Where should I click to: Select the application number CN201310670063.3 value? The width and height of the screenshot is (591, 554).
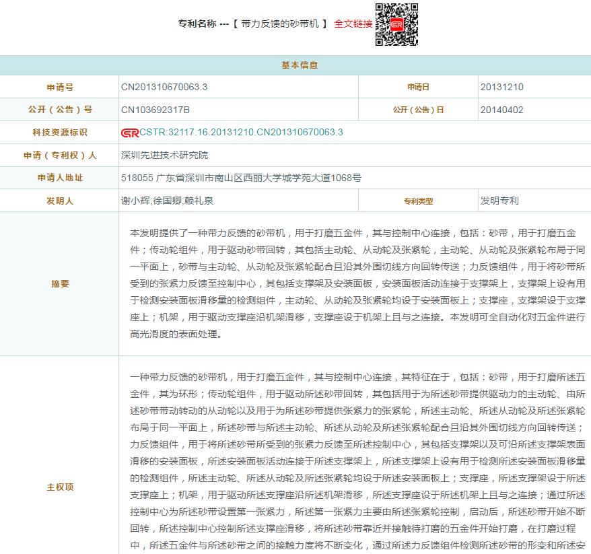pyautogui.click(x=164, y=87)
